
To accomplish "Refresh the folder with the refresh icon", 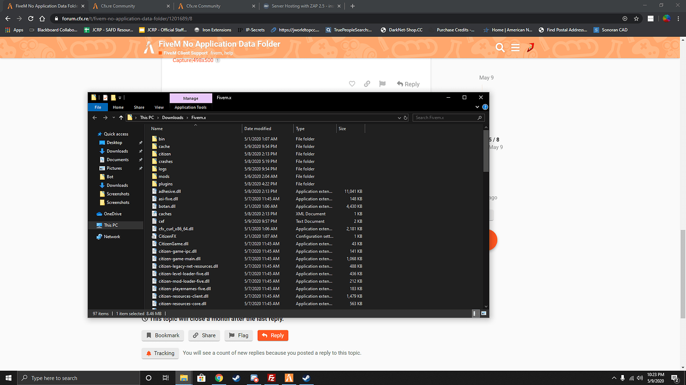I will tap(405, 117).
